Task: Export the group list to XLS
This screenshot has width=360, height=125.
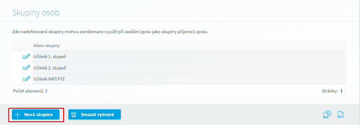Action: pyautogui.click(x=340, y=115)
